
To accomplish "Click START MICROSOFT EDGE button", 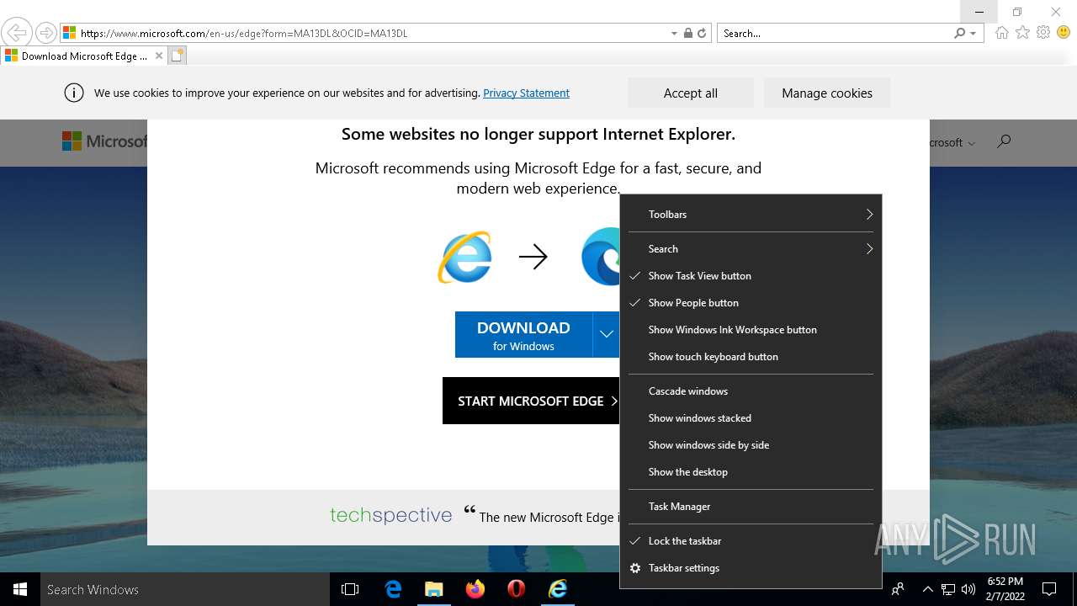I will click(x=531, y=401).
